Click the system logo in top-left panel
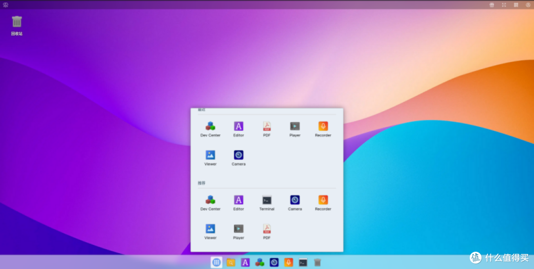The image size is (534, 269). (5, 5)
